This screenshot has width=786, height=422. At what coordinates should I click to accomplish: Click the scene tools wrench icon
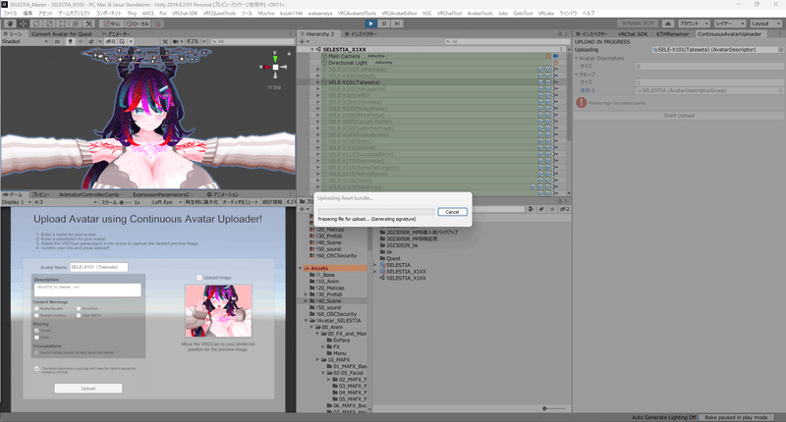tap(165, 41)
